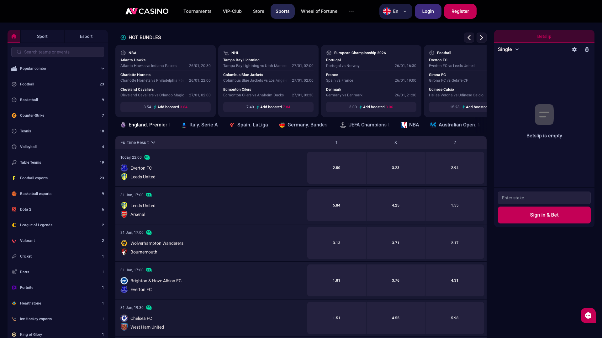Click the home icon in sidebar

click(14, 36)
